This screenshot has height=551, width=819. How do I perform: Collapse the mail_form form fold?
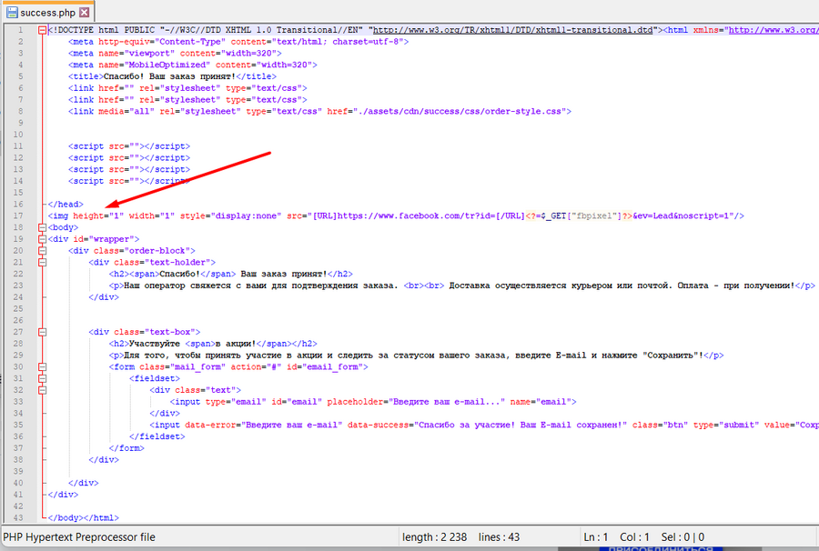pos(42,367)
